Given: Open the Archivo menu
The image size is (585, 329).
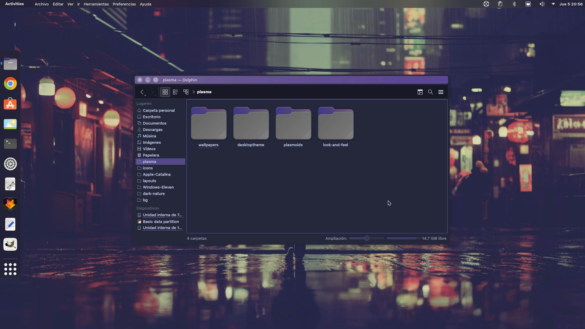Looking at the screenshot, I should [42, 4].
